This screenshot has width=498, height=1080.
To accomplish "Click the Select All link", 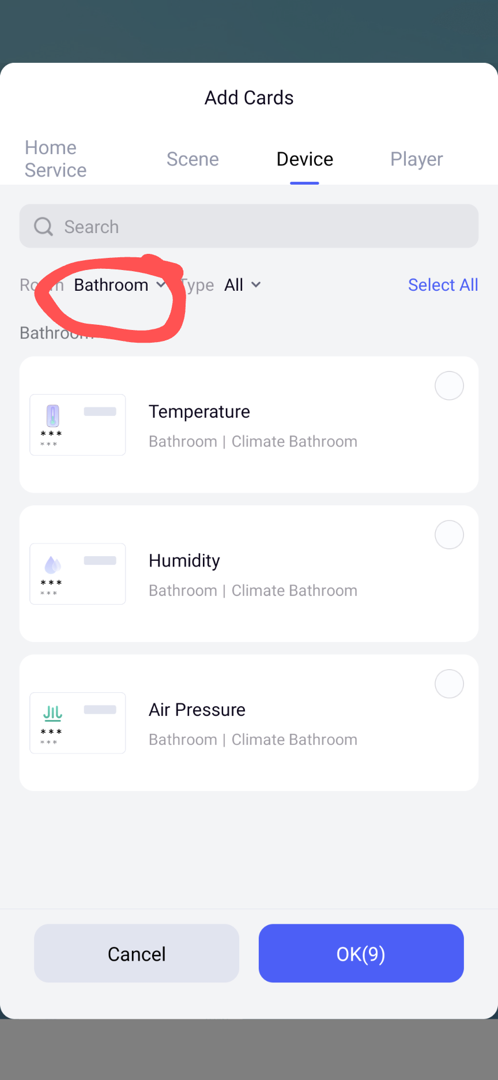I will 443,285.
